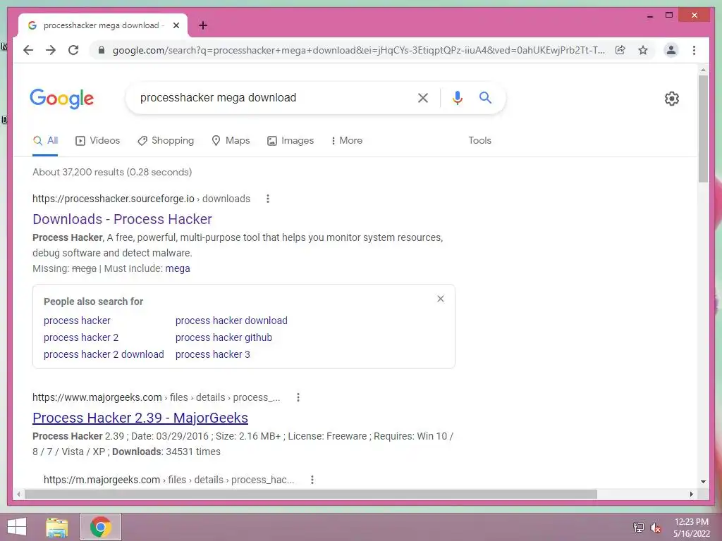Go back to the previous page

coord(28,50)
